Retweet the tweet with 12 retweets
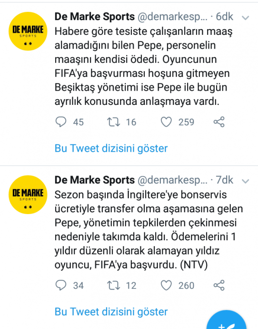The image size is (258, 329). click(x=113, y=285)
